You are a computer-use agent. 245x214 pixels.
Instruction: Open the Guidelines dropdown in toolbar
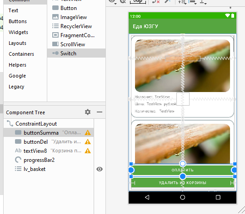(203, 1)
